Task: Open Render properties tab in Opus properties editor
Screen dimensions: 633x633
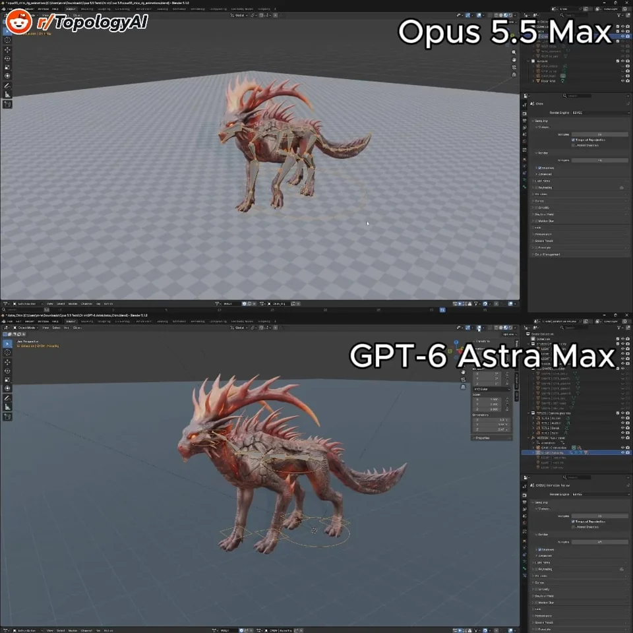Action: [524, 114]
